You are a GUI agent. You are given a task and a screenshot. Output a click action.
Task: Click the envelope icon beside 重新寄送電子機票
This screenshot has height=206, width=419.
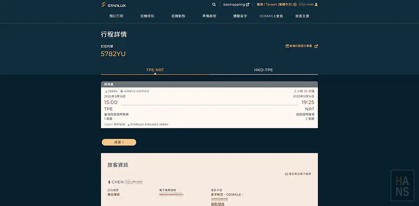[x=286, y=174]
